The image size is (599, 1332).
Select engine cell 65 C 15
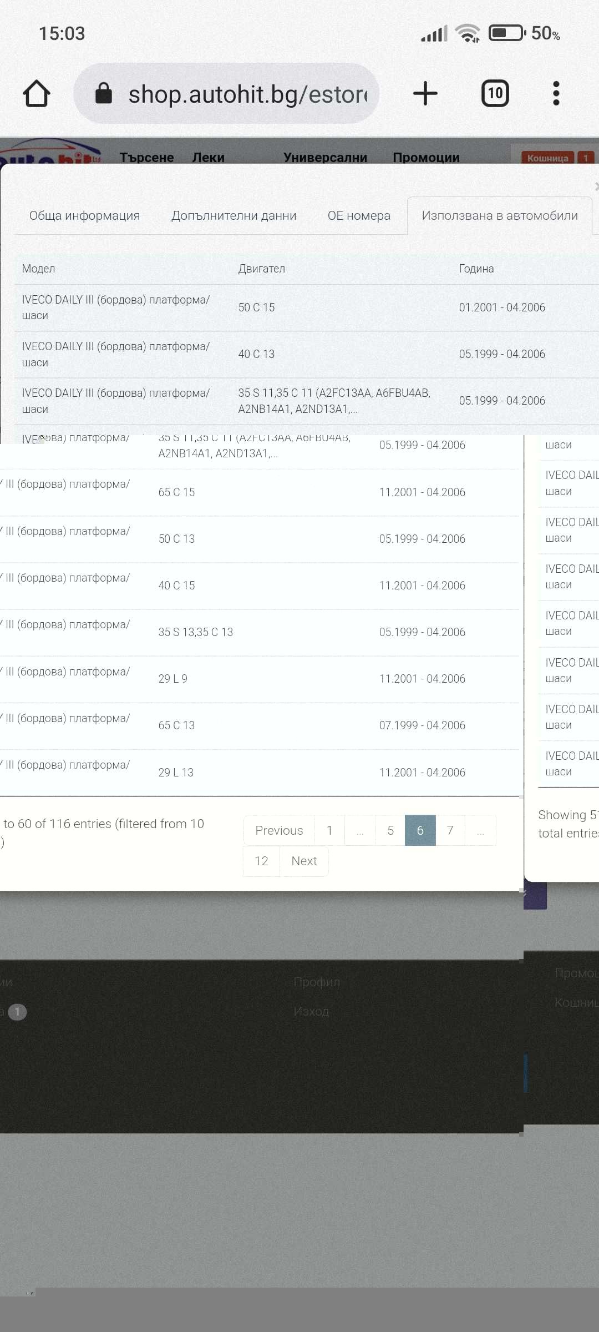click(x=176, y=492)
